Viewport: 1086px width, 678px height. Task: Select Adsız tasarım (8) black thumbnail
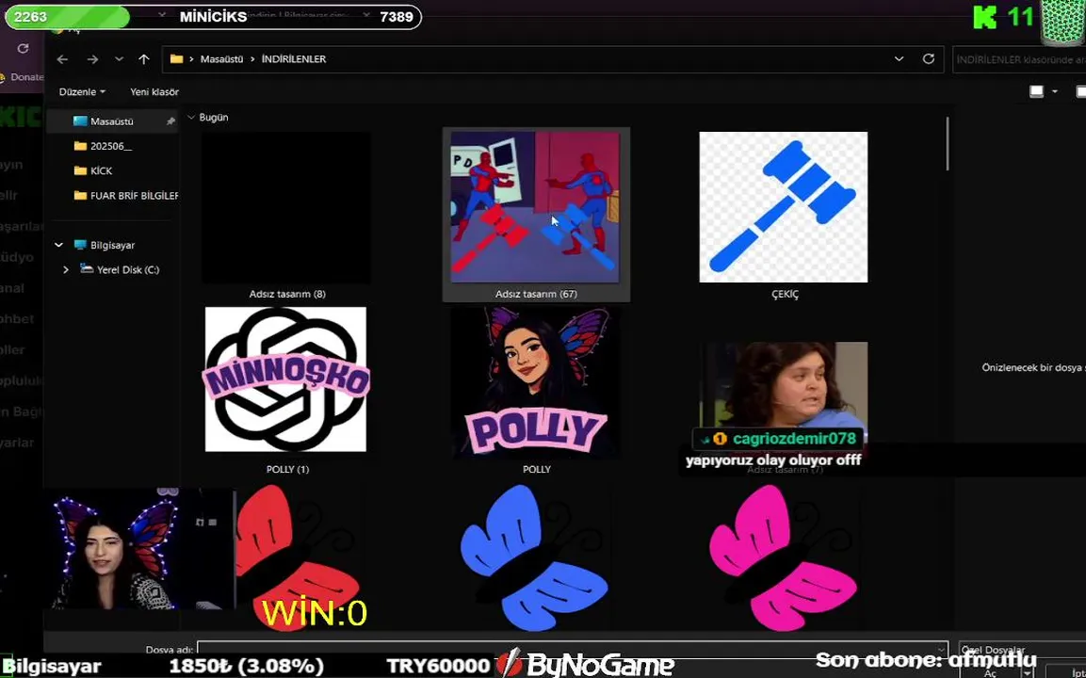click(x=286, y=208)
